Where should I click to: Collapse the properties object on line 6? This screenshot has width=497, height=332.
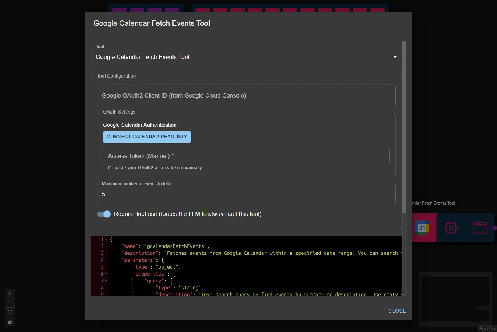(106, 274)
